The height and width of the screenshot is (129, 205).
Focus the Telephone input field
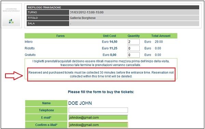tap(98, 110)
